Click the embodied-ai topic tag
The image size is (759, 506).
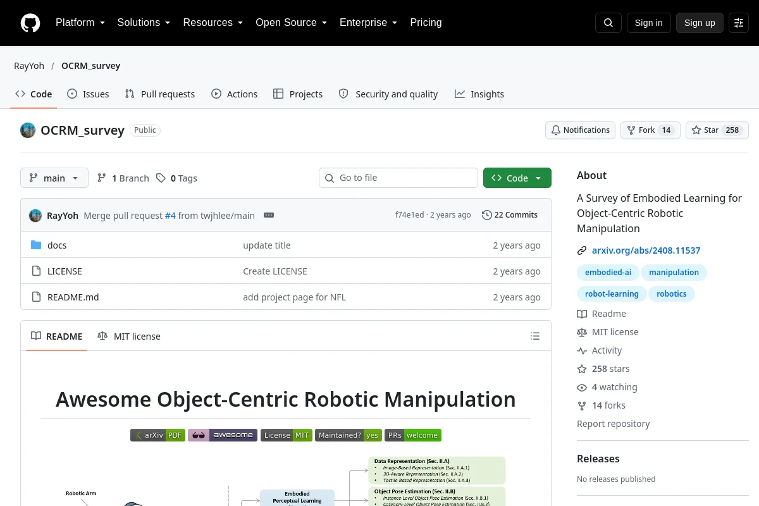tap(608, 273)
